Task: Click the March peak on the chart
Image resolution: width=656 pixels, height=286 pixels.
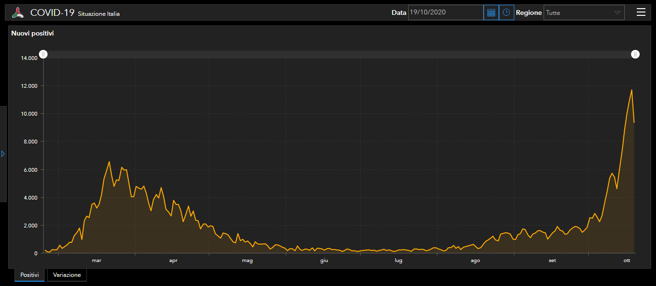Action: point(109,162)
